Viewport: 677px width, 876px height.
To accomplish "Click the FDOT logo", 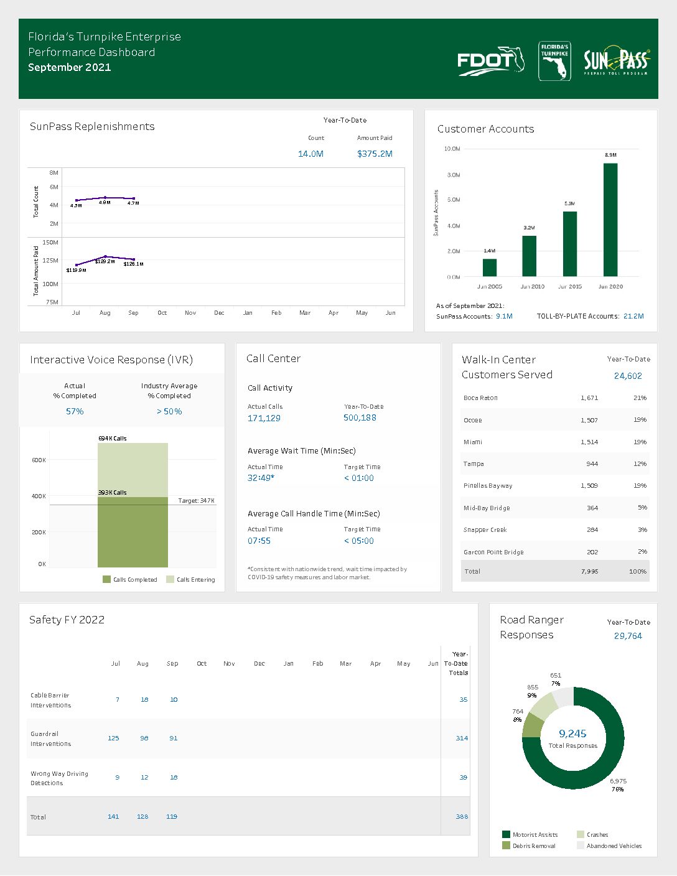I will pyautogui.click(x=490, y=61).
